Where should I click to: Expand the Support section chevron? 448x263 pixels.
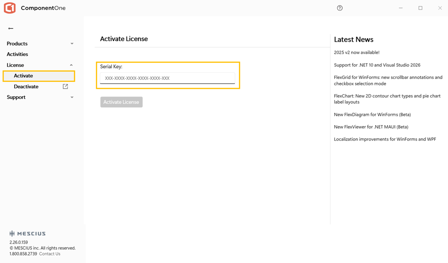pos(72,97)
